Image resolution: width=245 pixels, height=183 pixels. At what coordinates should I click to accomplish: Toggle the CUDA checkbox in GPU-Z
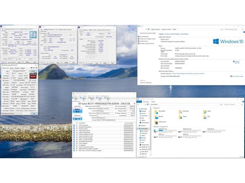(x=16, y=108)
